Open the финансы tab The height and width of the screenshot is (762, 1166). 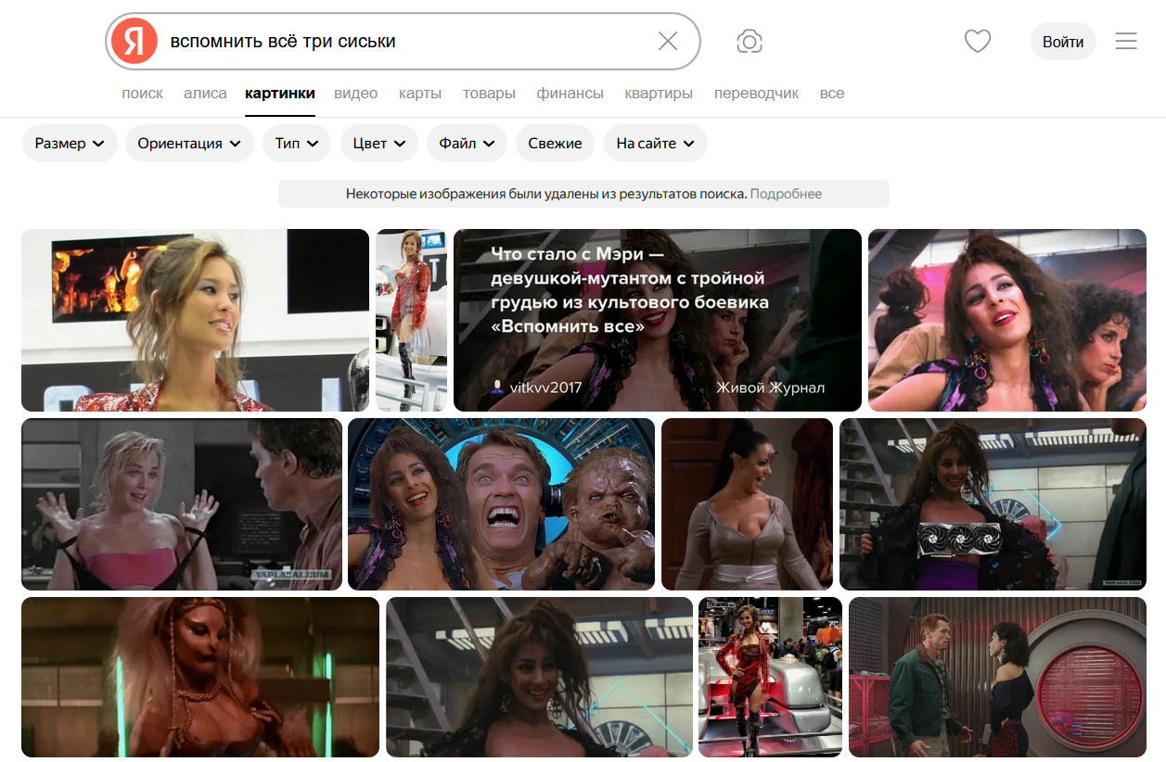coord(570,94)
